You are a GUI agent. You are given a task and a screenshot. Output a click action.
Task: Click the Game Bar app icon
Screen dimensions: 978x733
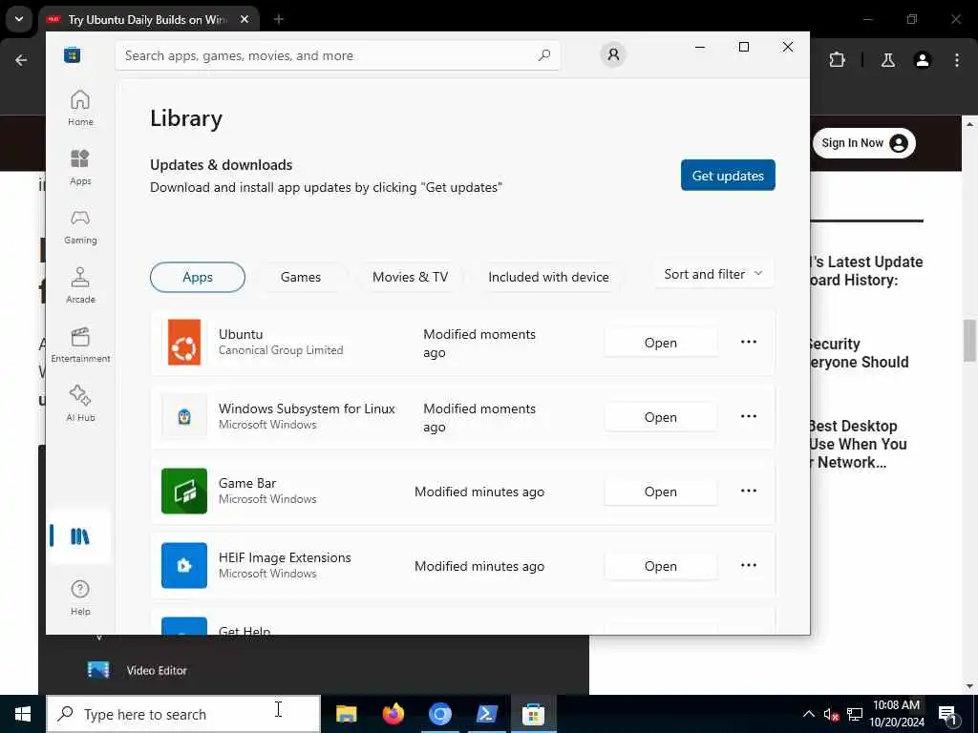(x=184, y=492)
